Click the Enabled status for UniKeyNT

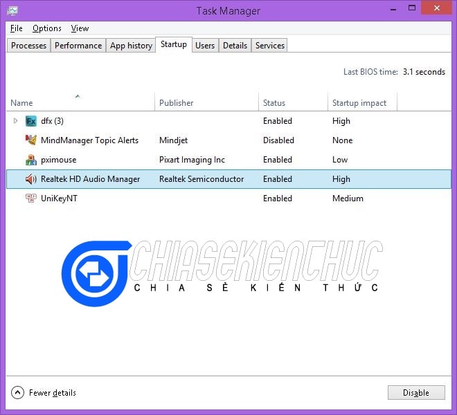pos(278,199)
